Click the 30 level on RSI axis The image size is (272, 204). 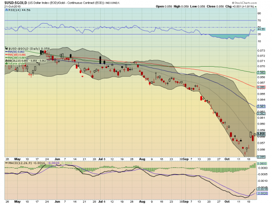tap(259, 34)
